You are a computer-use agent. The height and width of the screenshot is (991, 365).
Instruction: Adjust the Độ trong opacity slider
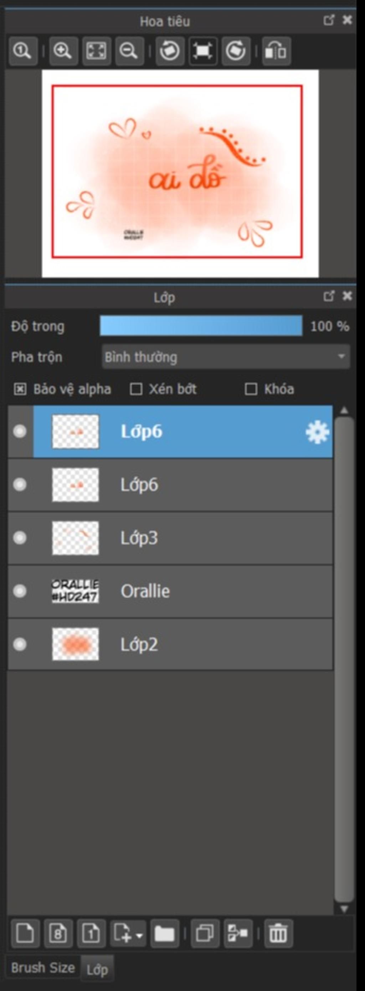pos(201,326)
